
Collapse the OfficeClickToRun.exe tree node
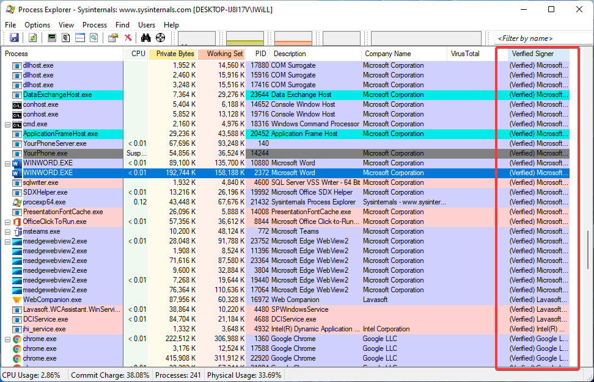pos(7,222)
